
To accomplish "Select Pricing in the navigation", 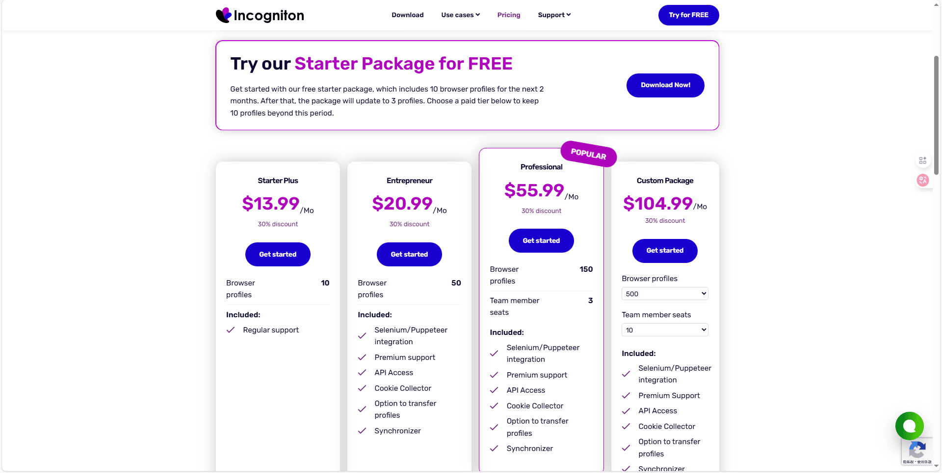I will coord(509,15).
